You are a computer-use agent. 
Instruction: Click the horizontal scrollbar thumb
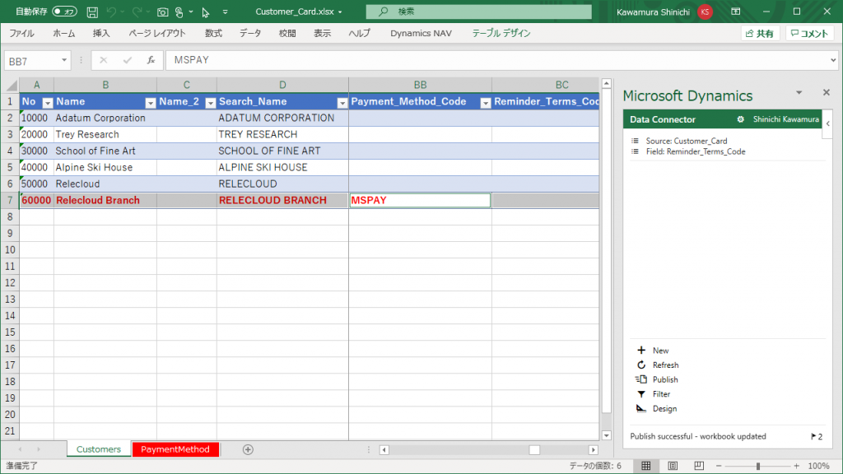tap(534, 450)
